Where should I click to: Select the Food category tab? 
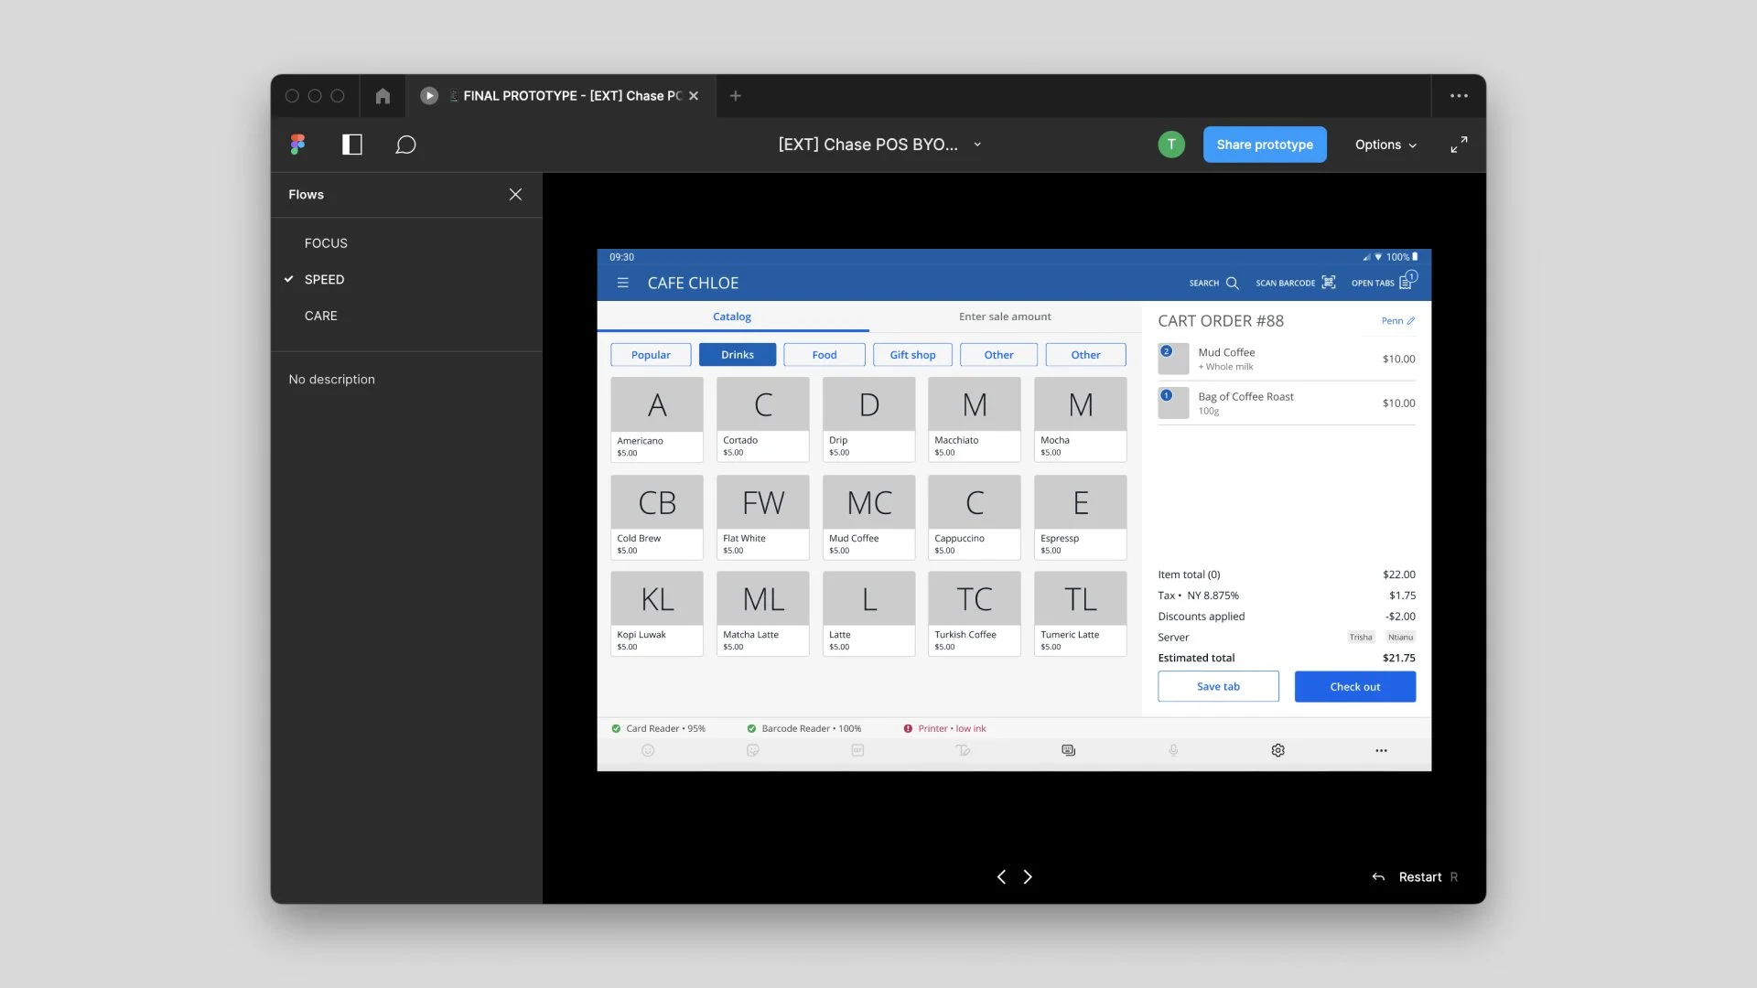824,355
